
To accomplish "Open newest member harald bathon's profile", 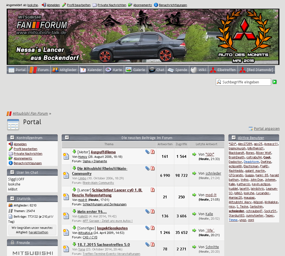I will (38, 232).
